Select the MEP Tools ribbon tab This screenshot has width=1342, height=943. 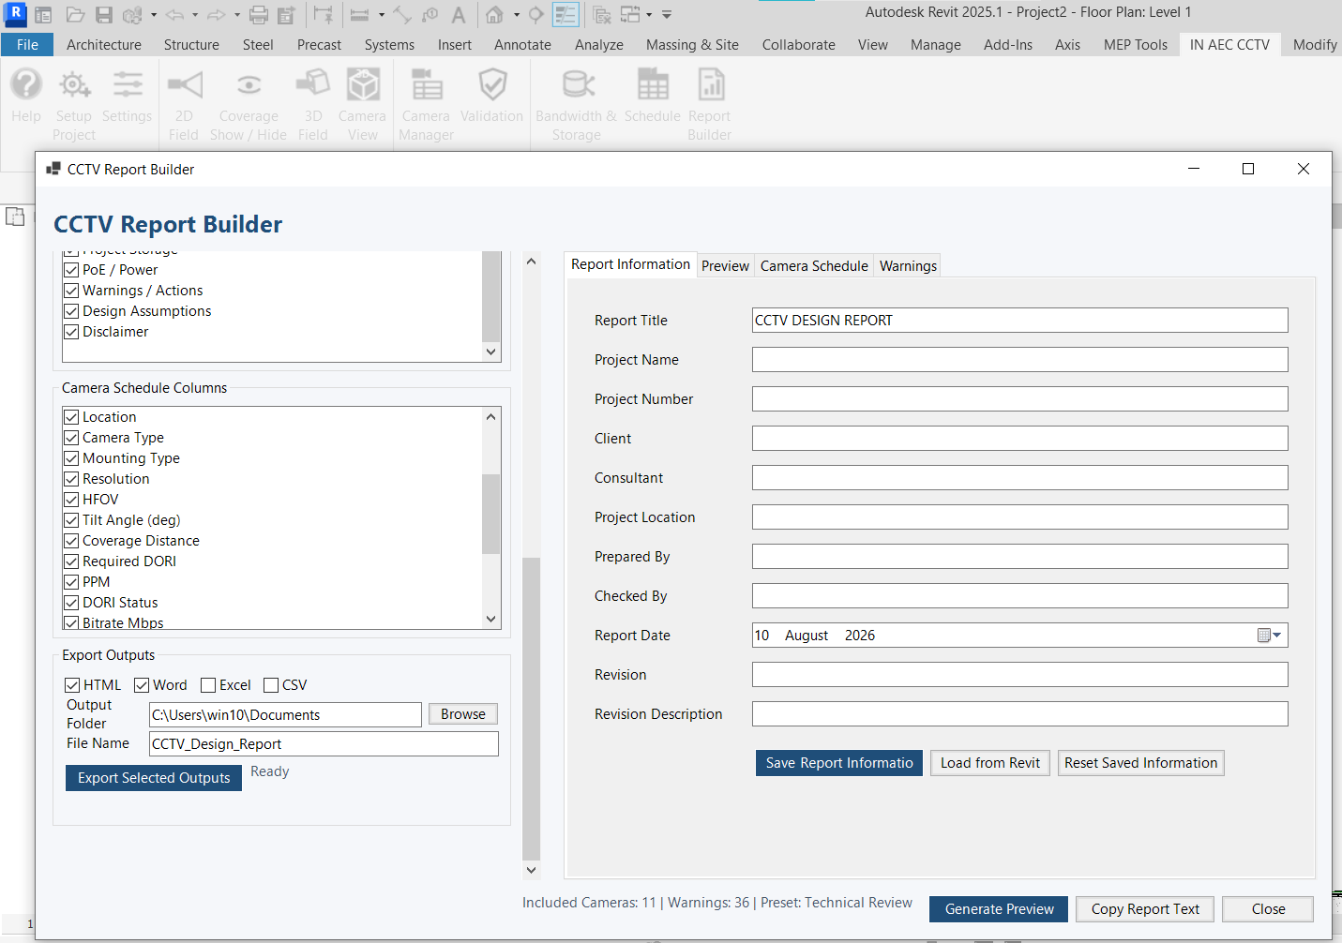point(1136,45)
